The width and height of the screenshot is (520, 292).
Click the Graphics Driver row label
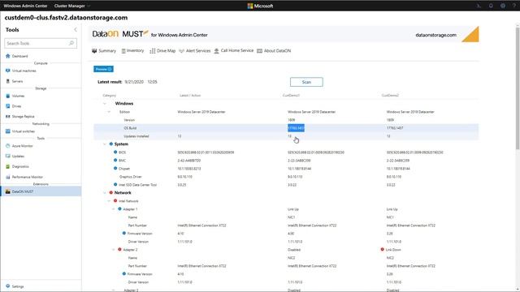(130, 177)
